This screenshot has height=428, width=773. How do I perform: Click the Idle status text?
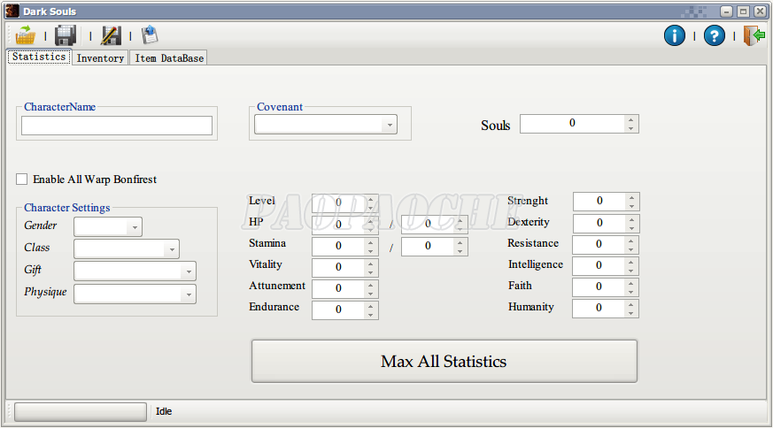click(164, 411)
